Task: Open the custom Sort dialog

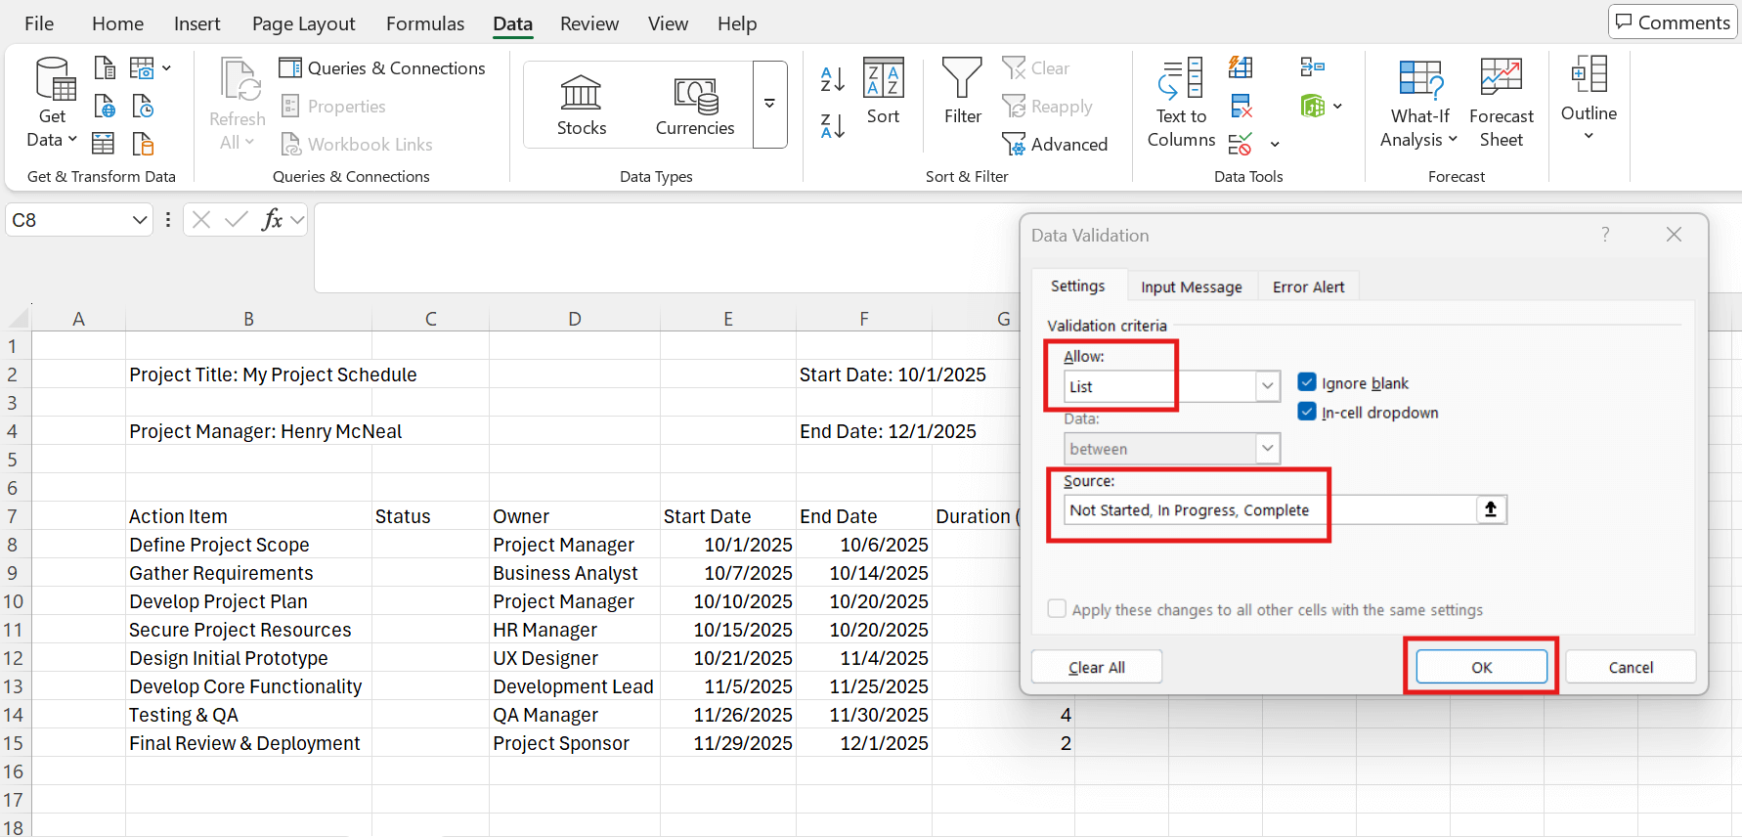Action: tap(884, 92)
